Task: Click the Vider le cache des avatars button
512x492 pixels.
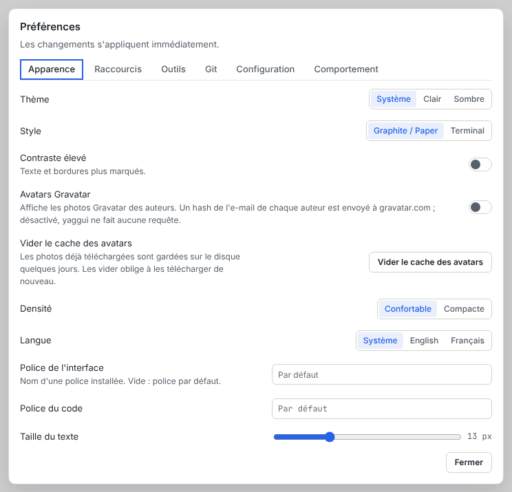Action: (430, 262)
